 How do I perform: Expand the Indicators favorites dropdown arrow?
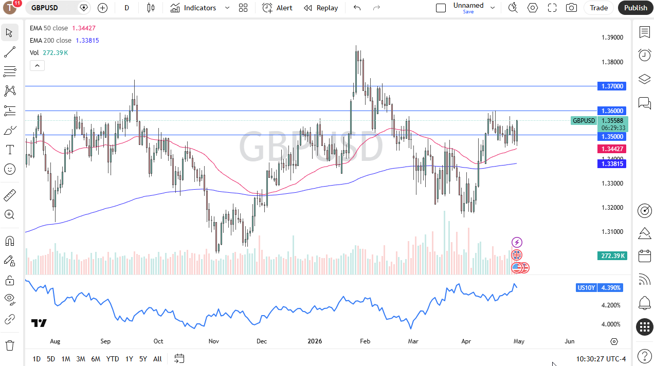pyautogui.click(x=227, y=8)
